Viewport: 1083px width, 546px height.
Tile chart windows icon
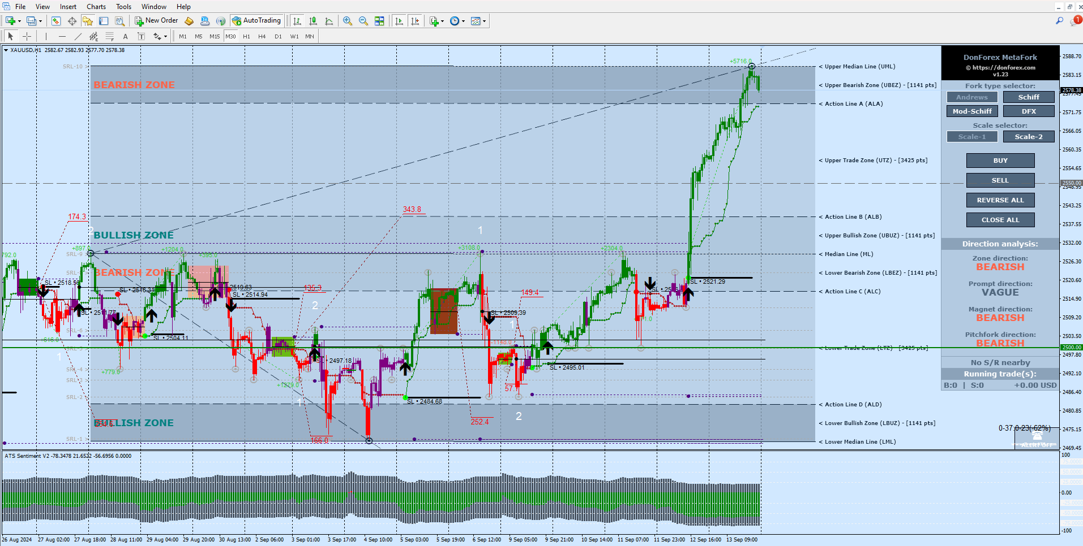pos(379,21)
